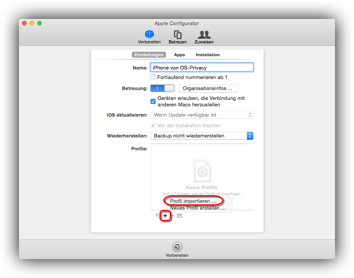Open the iOS aktualisieren dropdown
This screenshot has width=354, height=278.
coord(202,115)
